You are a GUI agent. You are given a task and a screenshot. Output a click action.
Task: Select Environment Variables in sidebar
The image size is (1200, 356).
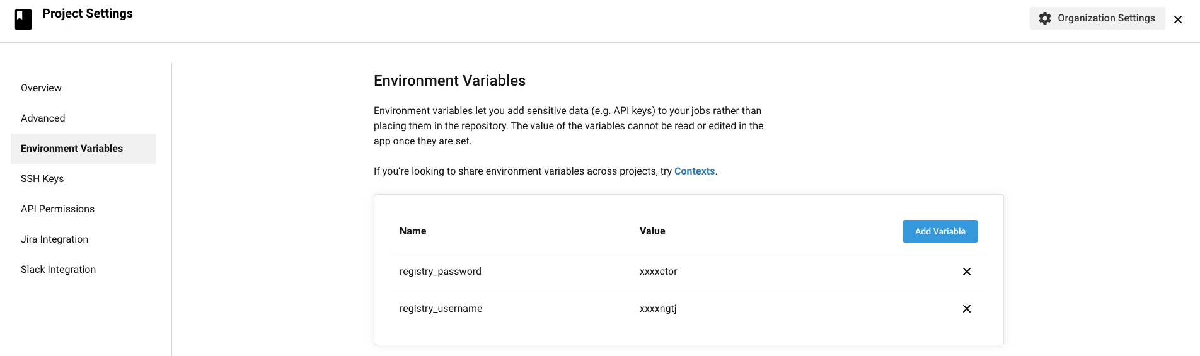tap(72, 149)
